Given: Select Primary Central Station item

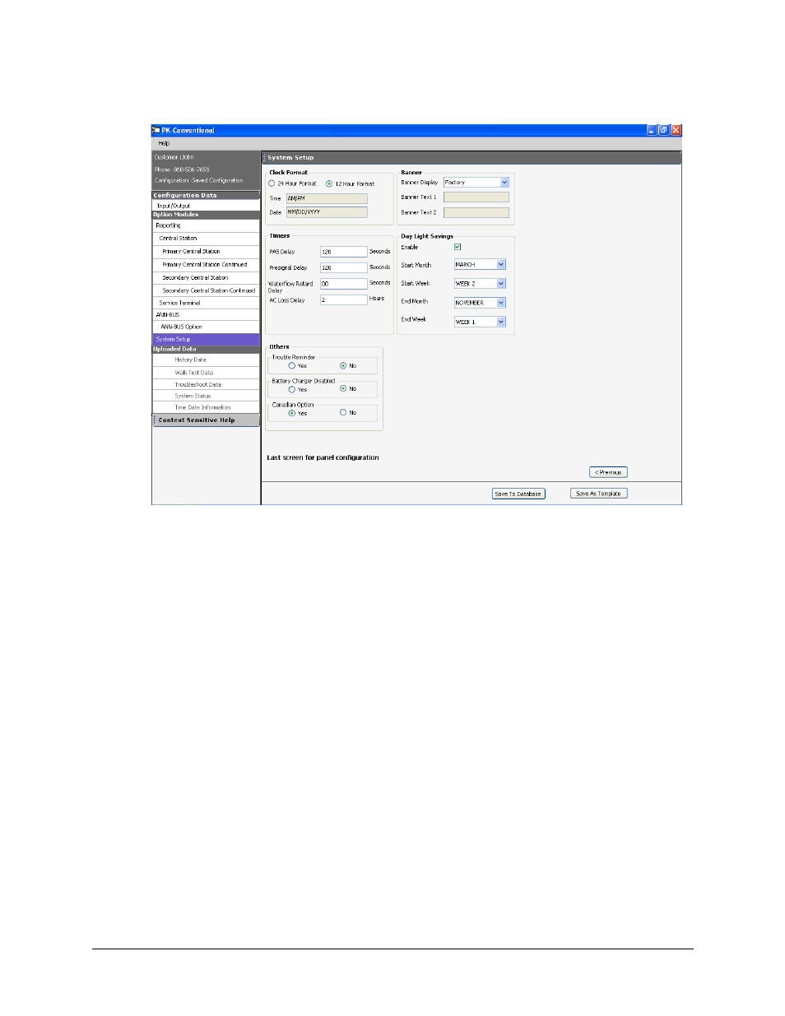Looking at the screenshot, I should pos(206,252).
